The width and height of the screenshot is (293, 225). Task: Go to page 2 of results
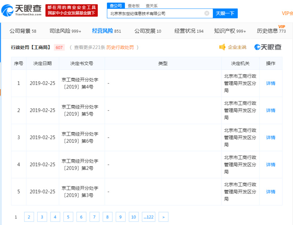click(x=29, y=217)
